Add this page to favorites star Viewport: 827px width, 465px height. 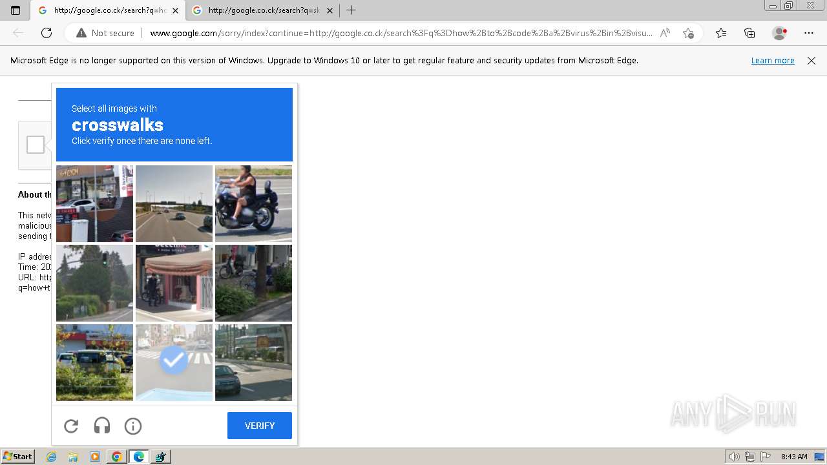pyautogui.click(x=688, y=33)
